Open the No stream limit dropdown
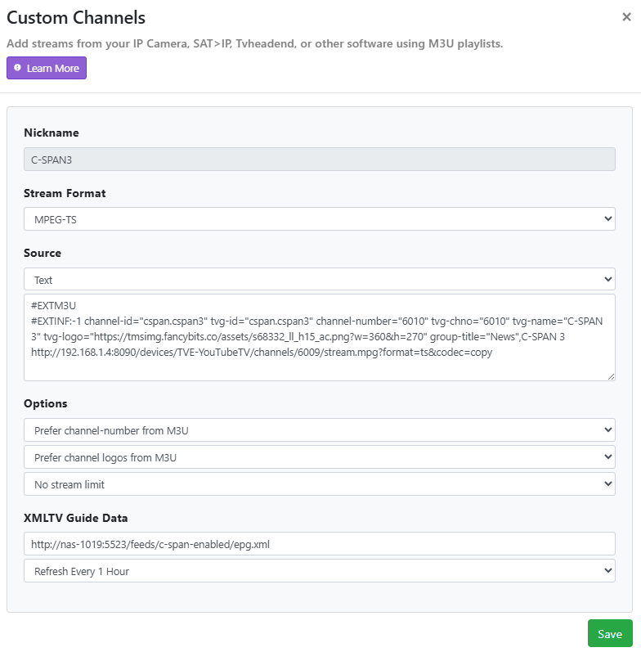The image size is (641, 652). (319, 484)
